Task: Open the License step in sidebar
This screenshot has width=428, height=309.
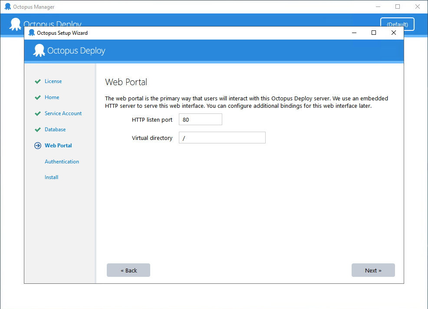Action: (x=53, y=81)
